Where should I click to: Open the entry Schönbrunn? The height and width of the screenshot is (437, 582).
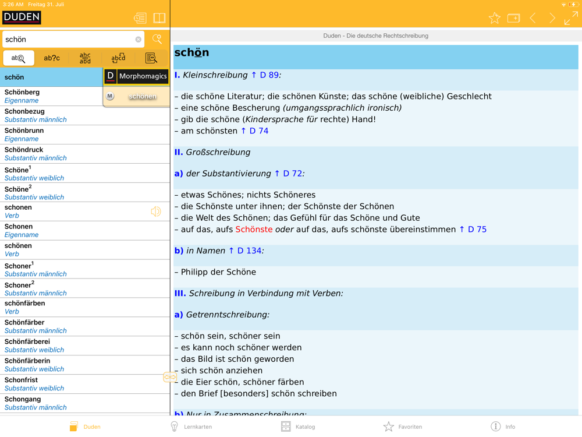pos(85,135)
